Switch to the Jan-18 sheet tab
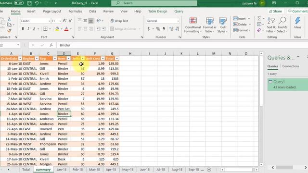 tap(62, 170)
